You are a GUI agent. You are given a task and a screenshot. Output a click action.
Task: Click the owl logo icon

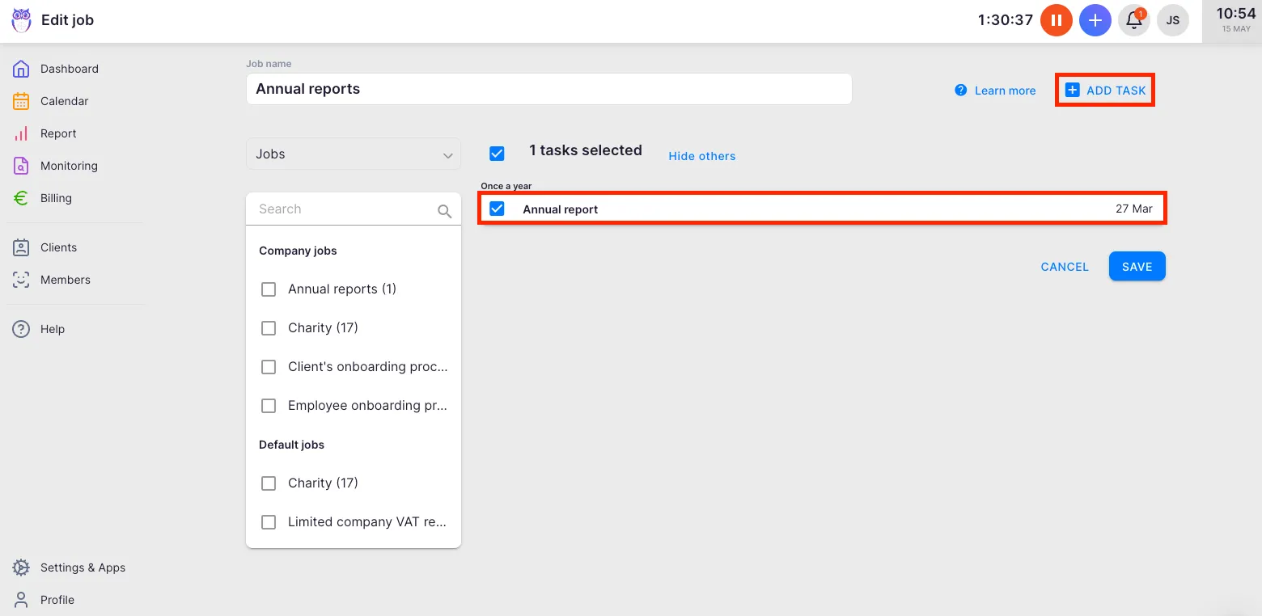21,20
